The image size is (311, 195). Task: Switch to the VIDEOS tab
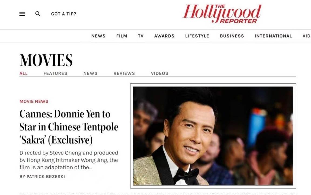click(160, 73)
